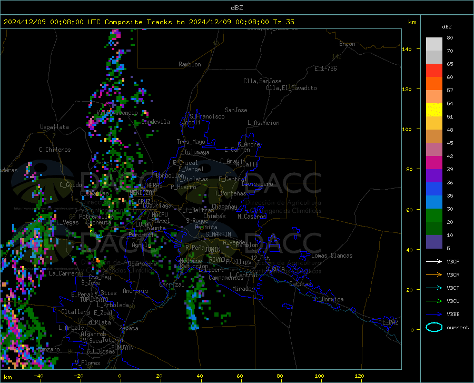Click the 140 tick on vertical axis
This screenshot has width=474, height=383.
(x=407, y=49)
